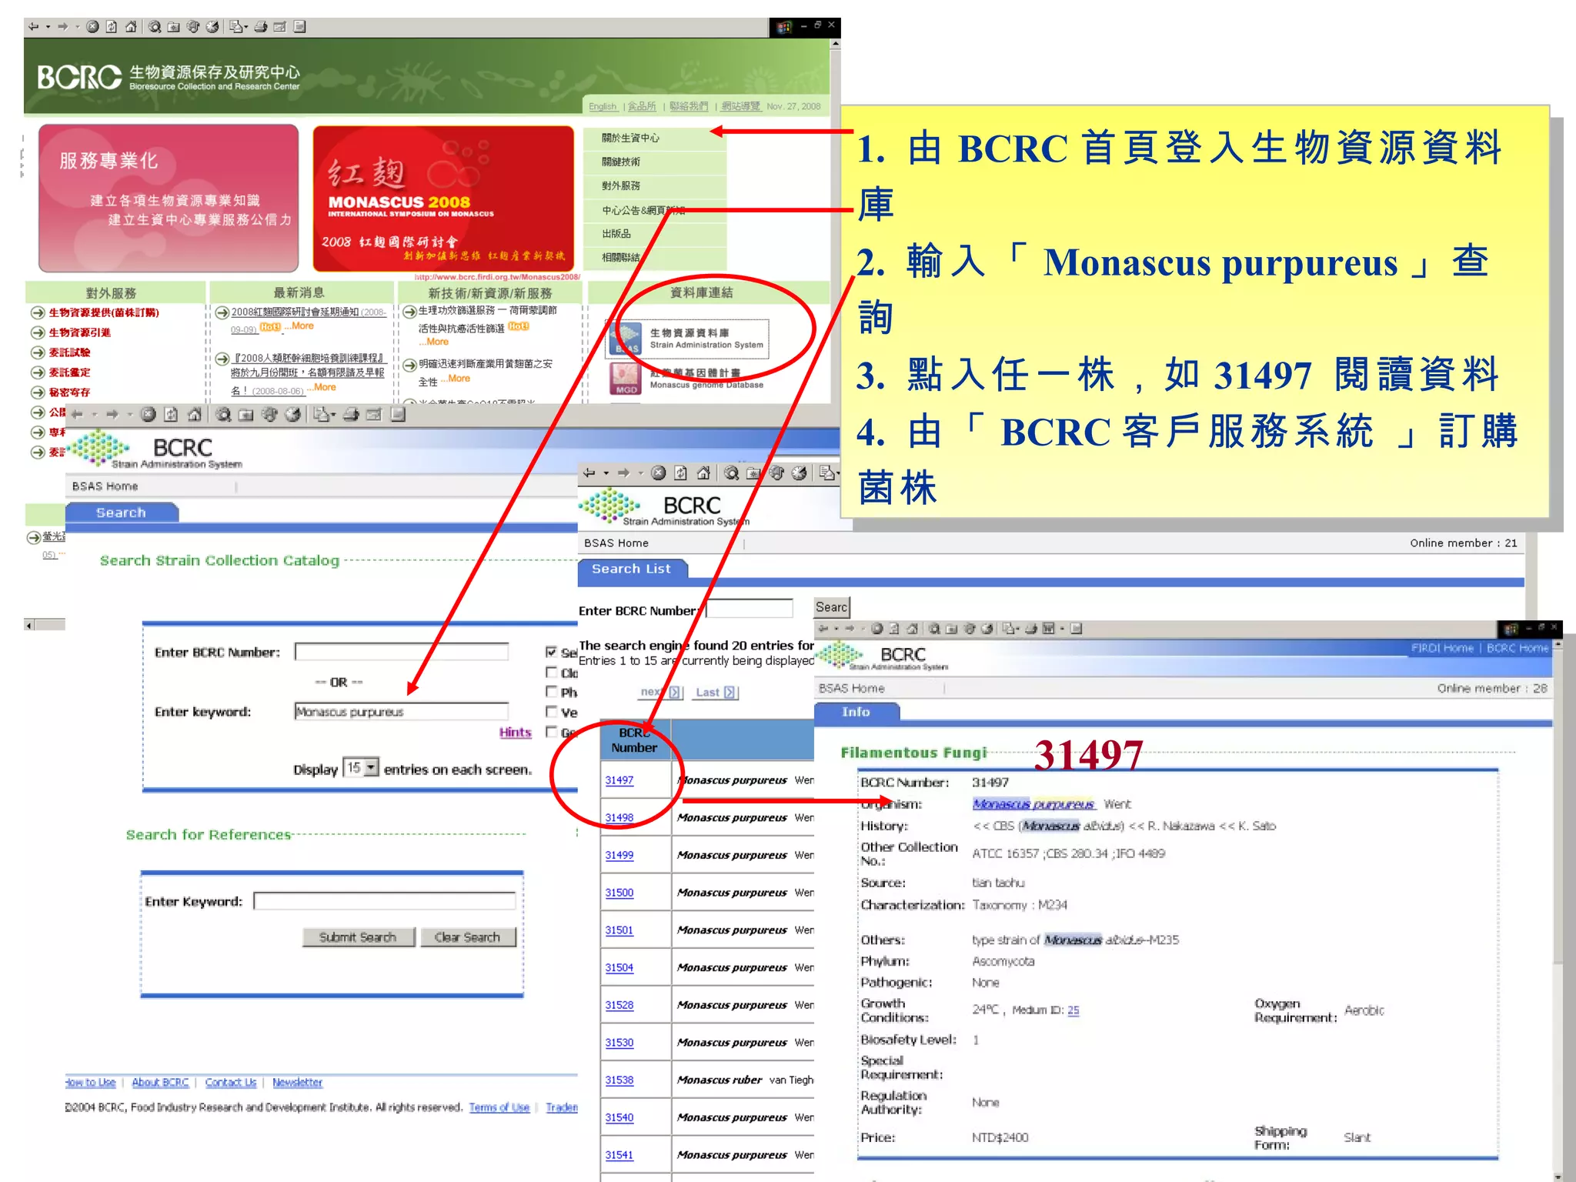
Task: Click the Stop icon in the Info window toolbar
Action: (876, 629)
